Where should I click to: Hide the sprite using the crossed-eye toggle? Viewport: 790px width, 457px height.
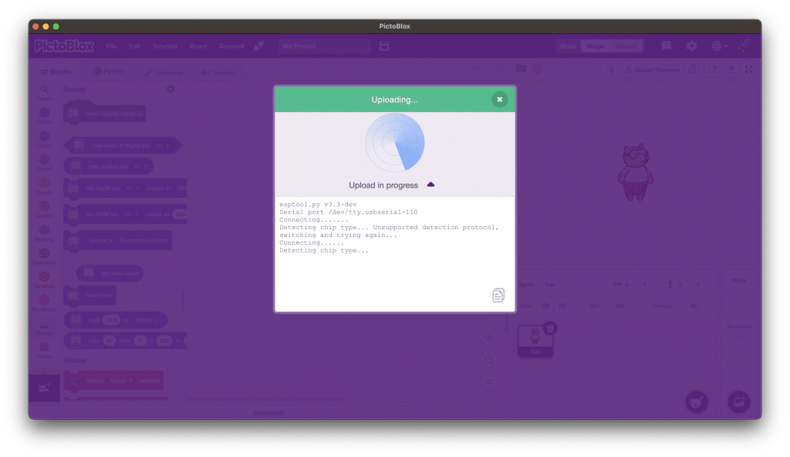[562, 306]
